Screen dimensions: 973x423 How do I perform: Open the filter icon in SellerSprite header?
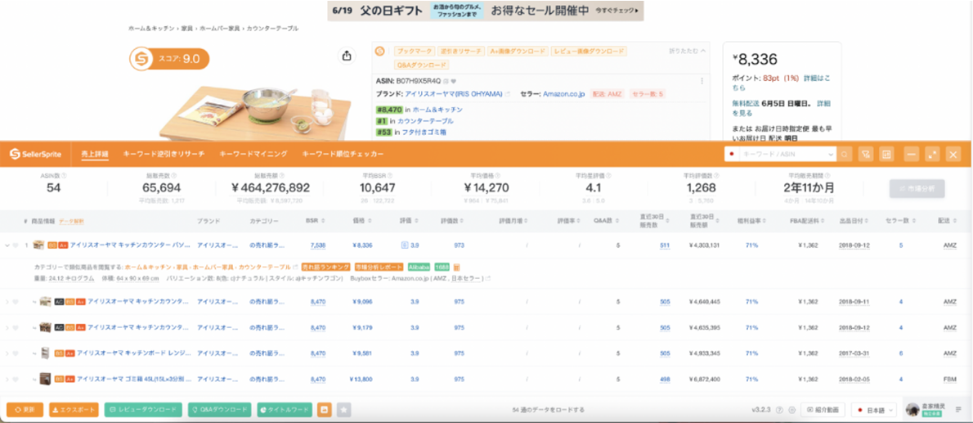(x=865, y=154)
